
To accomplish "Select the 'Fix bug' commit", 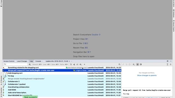I will (62, 76).
